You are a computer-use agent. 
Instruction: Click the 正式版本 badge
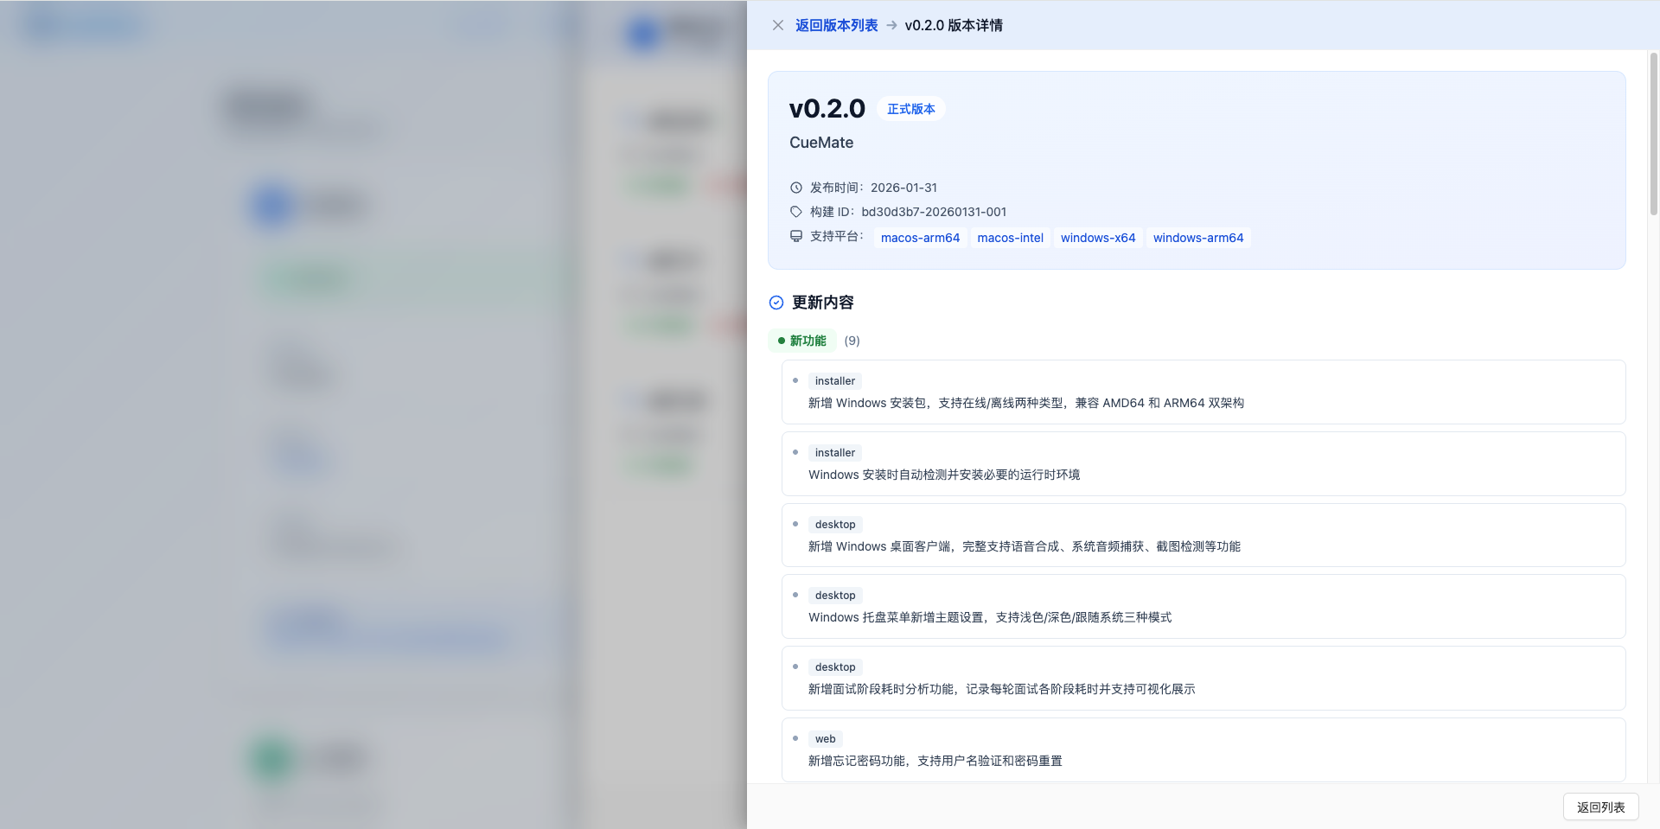coord(910,109)
